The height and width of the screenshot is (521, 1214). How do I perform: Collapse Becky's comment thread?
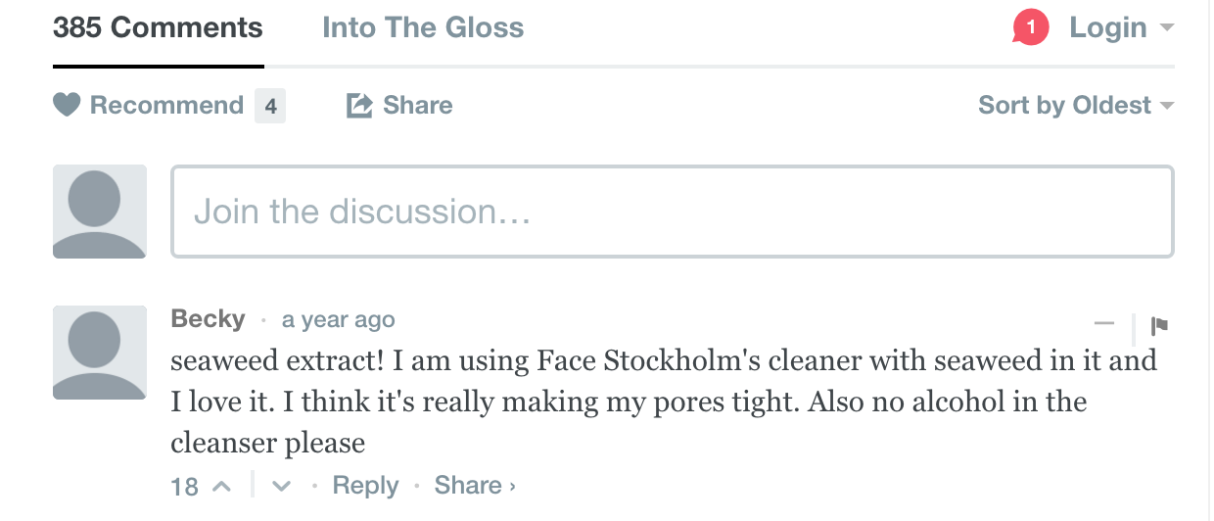tap(1104, 324)
